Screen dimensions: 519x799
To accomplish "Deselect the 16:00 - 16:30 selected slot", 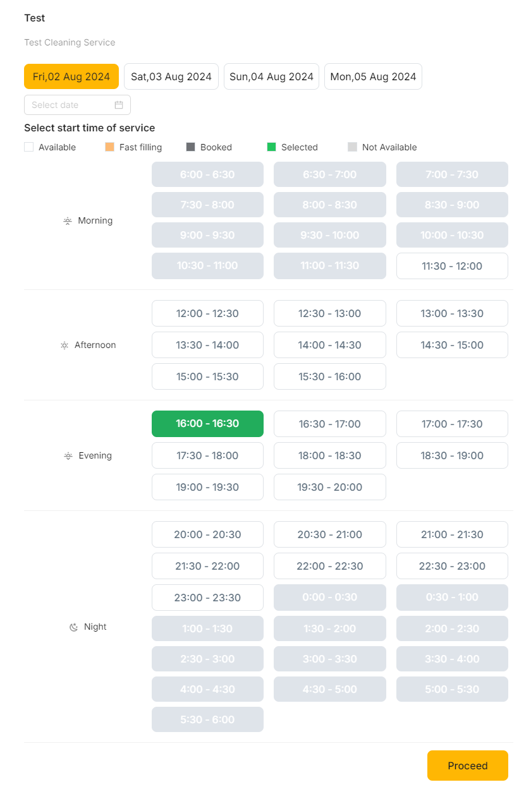I will pos(207,424).
